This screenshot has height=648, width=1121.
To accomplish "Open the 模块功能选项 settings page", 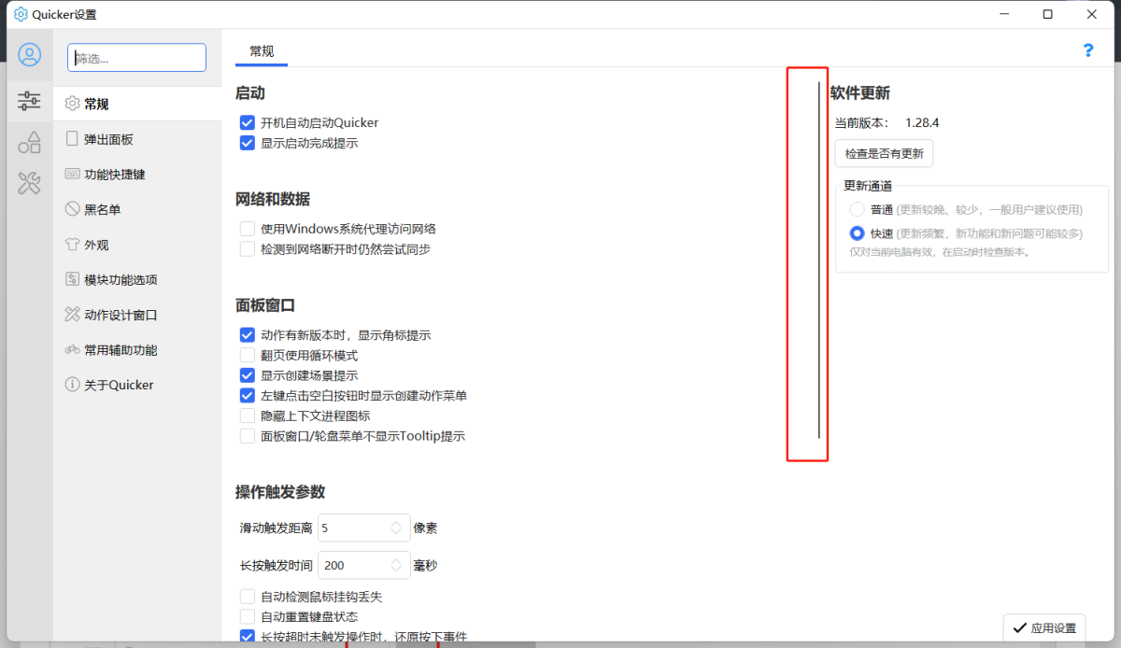I will [x=137, y=279].
